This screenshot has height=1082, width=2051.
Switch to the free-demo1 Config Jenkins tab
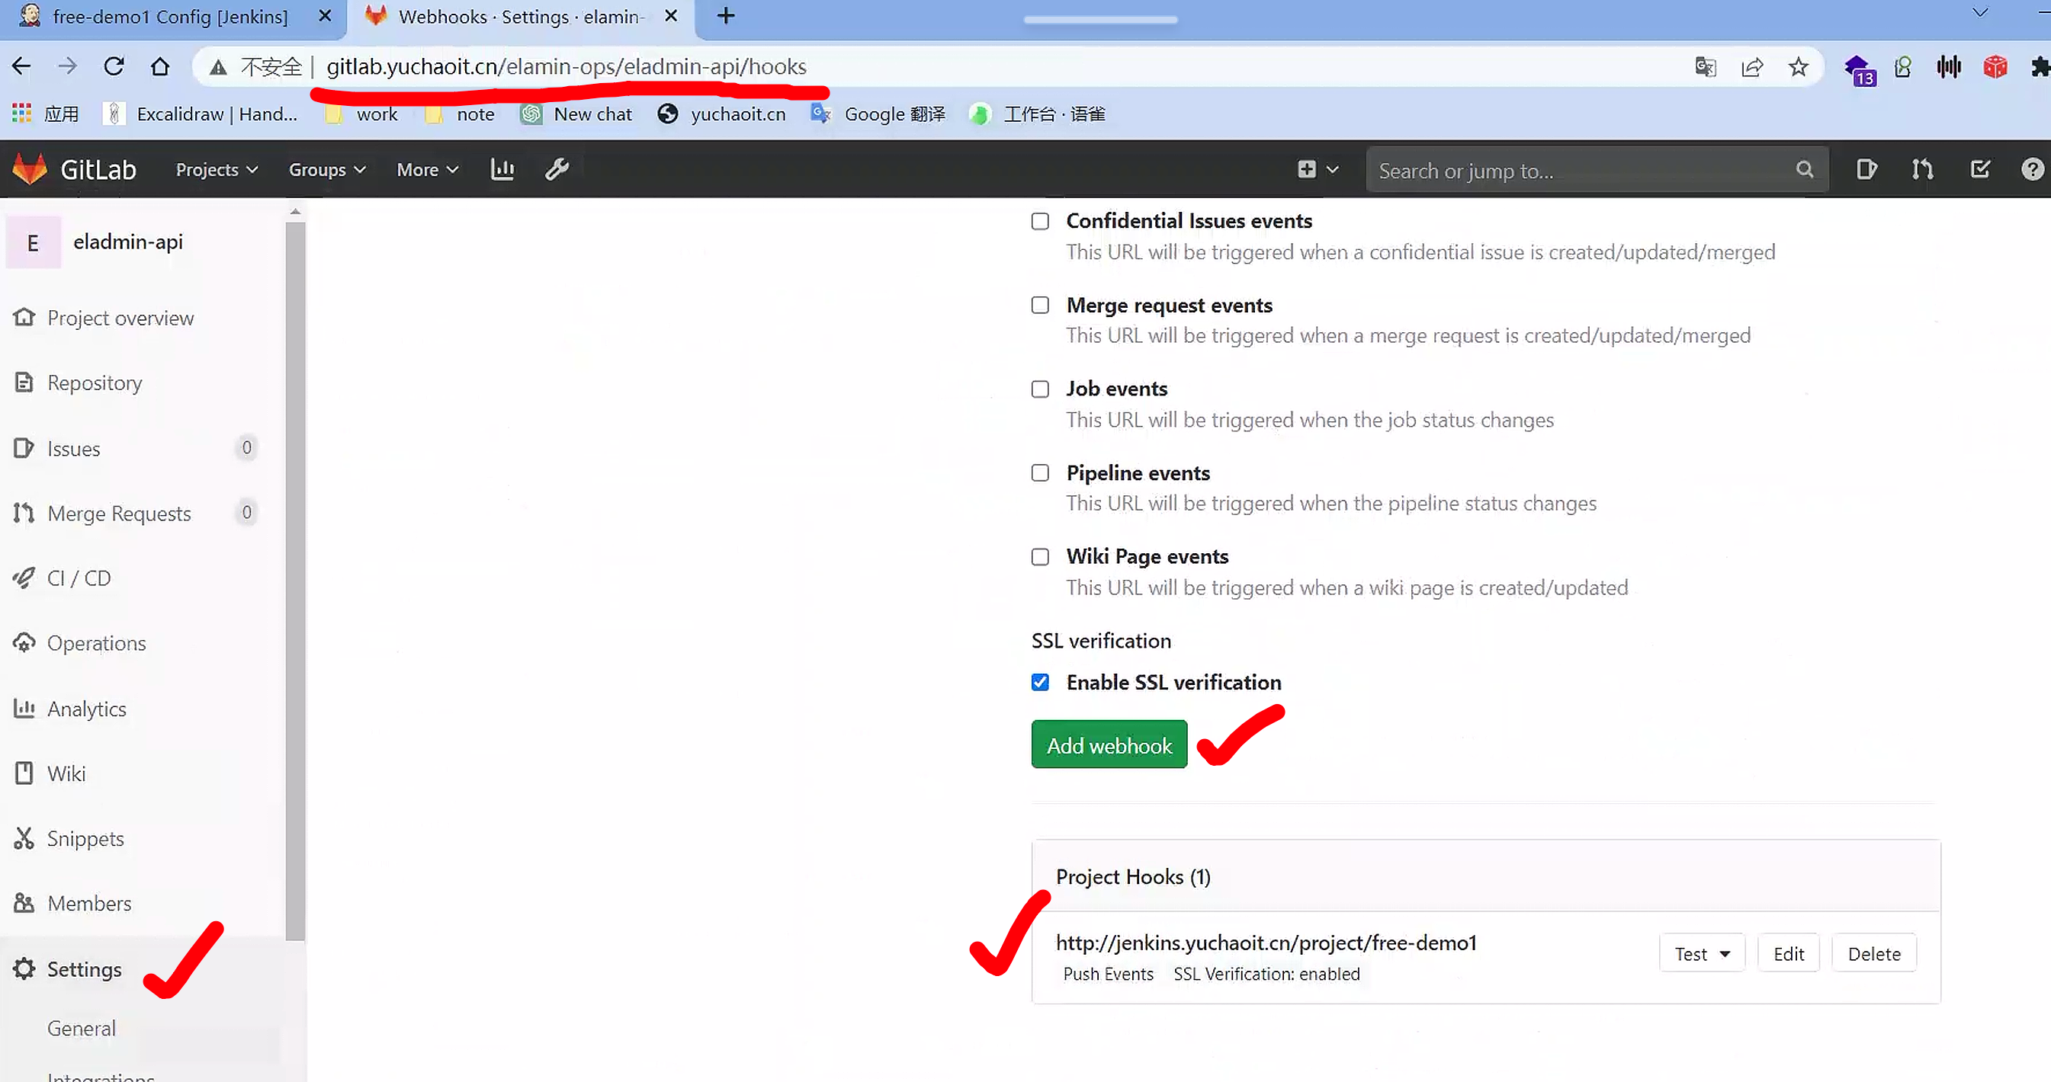(x=170, y=17)
